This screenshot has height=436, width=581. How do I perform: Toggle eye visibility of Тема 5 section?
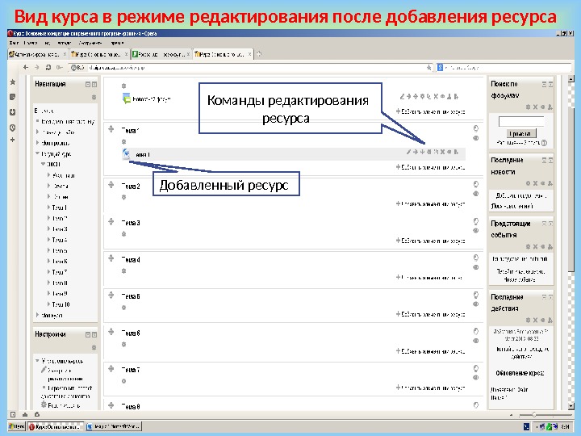click(x=476, y=304)
